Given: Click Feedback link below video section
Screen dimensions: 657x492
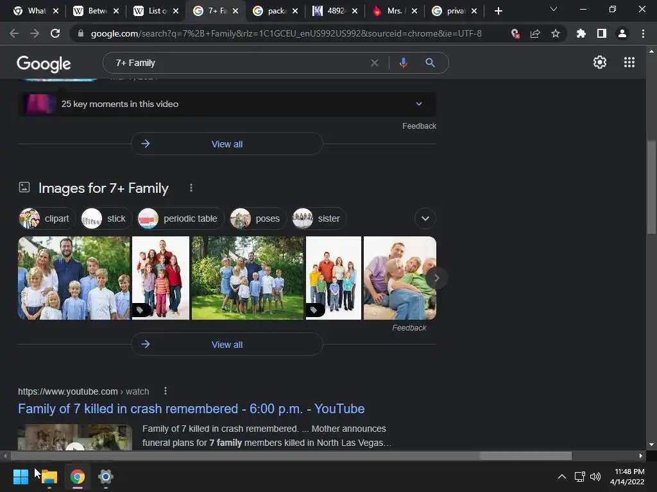Looking at the screenshot, I should (419, 126).
